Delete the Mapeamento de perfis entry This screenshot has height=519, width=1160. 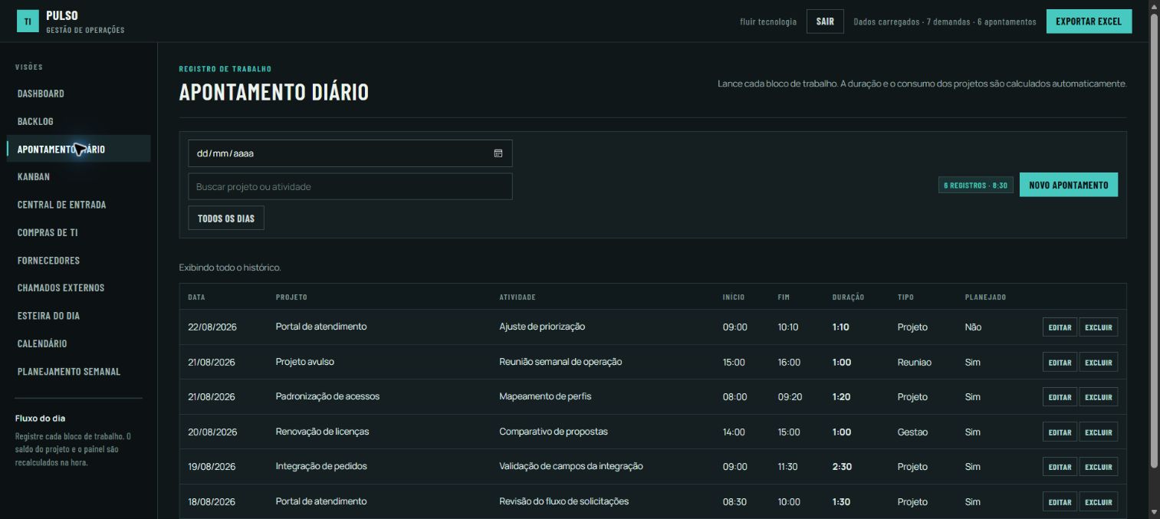tap(1099, 397)
